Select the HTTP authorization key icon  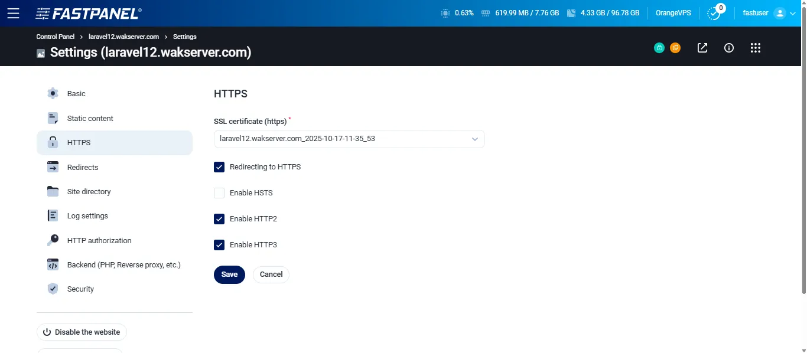pyautogui.click(x=53, y=240)
